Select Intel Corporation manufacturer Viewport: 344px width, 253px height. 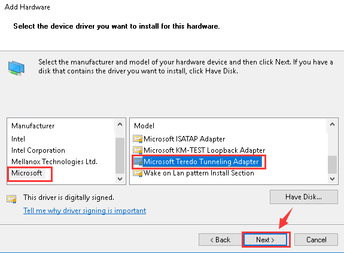click(x=38, y=150)
